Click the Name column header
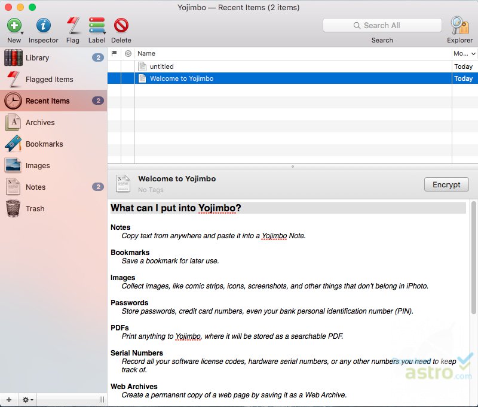The image size is (478, 407). [x=293, y=53]
